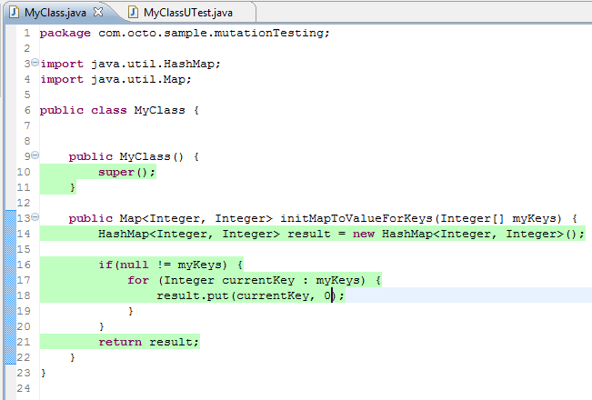Screen dimensions: 592x400
Task: Click line number 24 in the gutter
Action: pyautogui.click(x=24, y=388)
